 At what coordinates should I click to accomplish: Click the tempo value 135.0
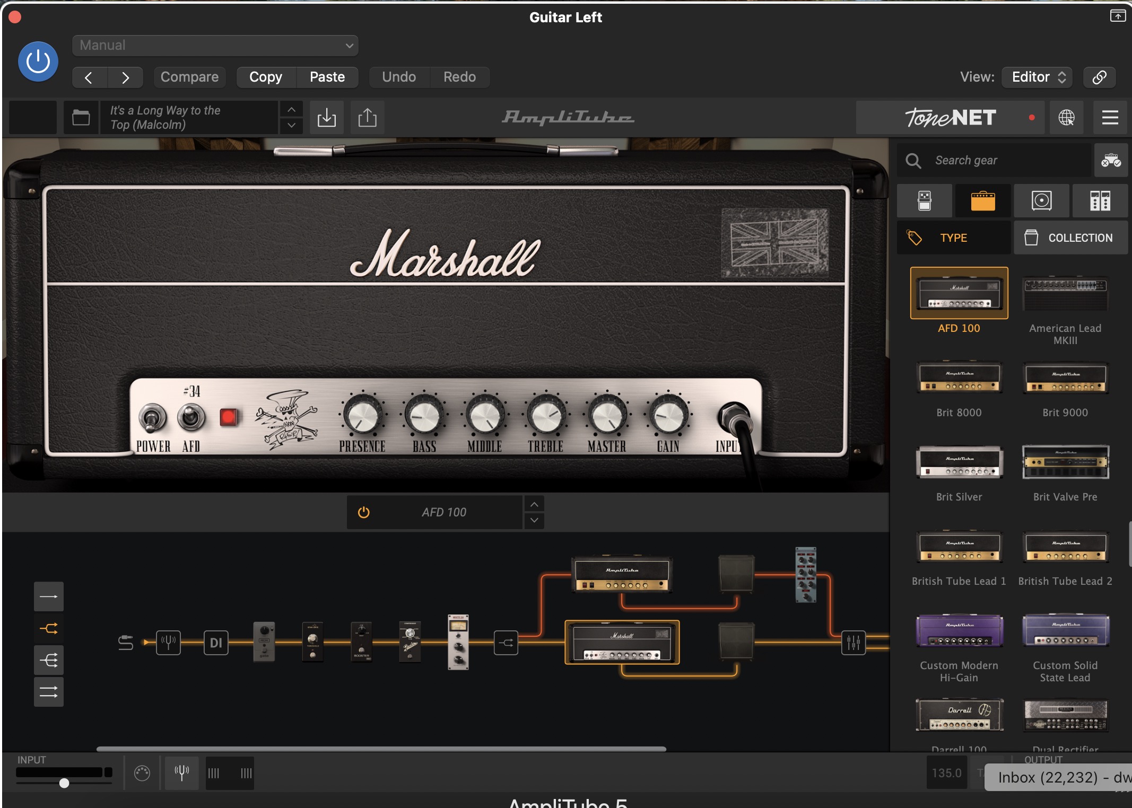(946, 773)
